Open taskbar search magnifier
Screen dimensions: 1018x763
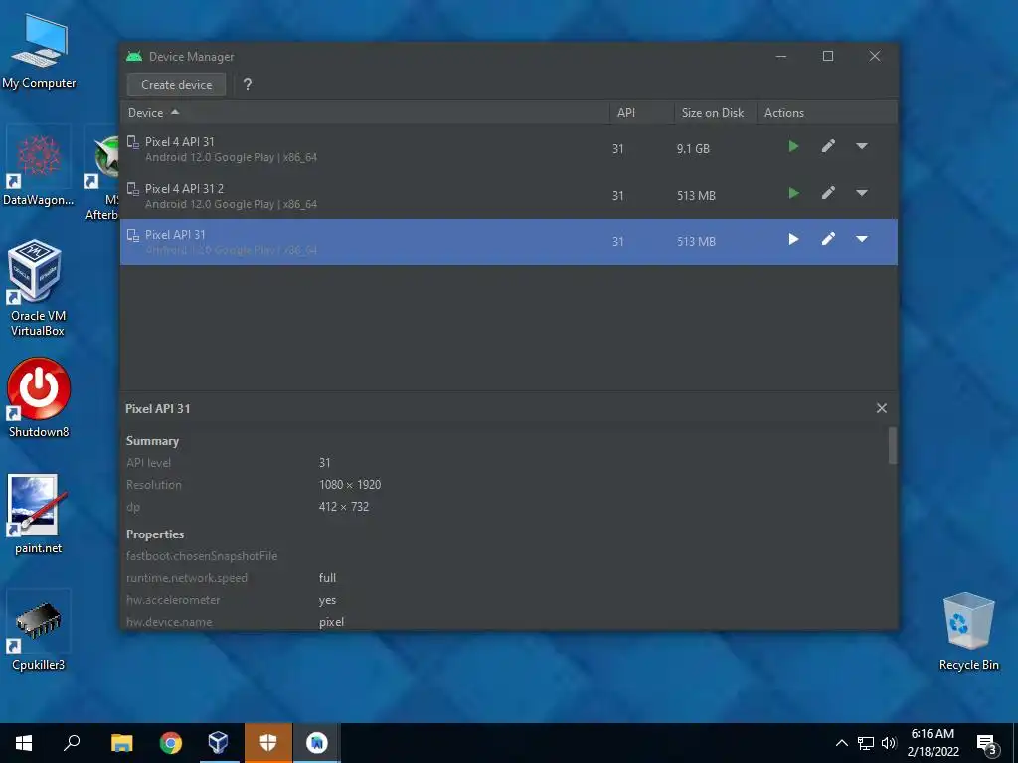[x=72, y=743]
